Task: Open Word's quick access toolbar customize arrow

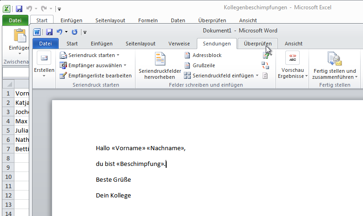Action: (x=85, y=32)
